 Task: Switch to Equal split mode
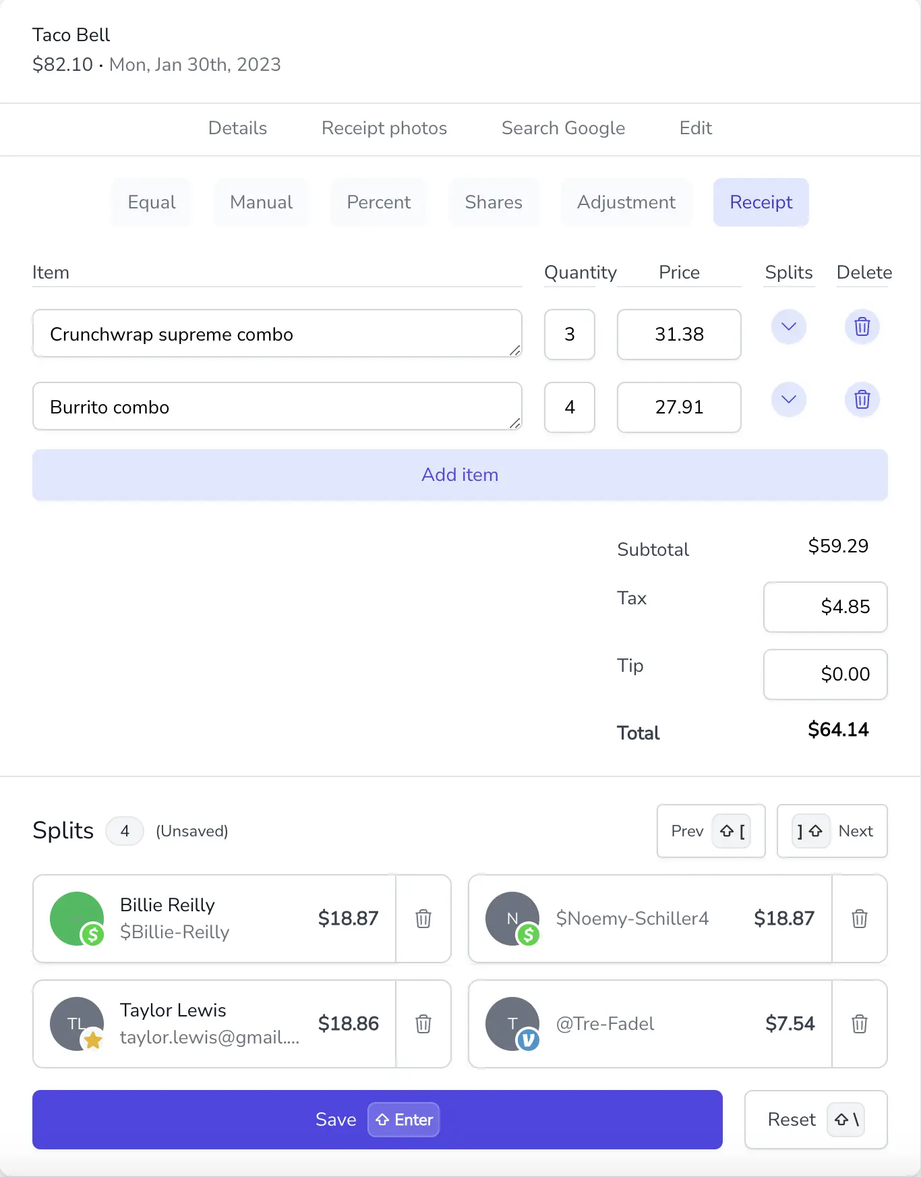pyautogui.click(x=152, y=202)
